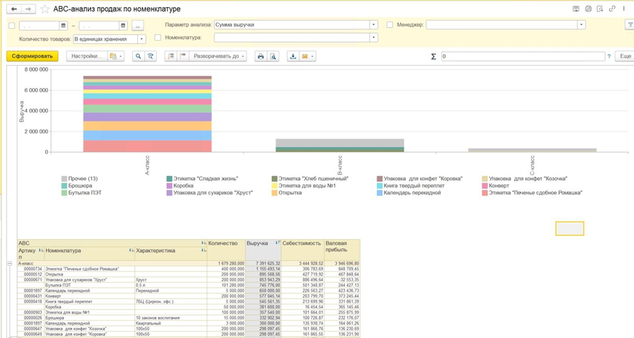Screen dimensions: 634x338
Task: Click the save icon in the title bar
Action: click(x=576, y=9)
